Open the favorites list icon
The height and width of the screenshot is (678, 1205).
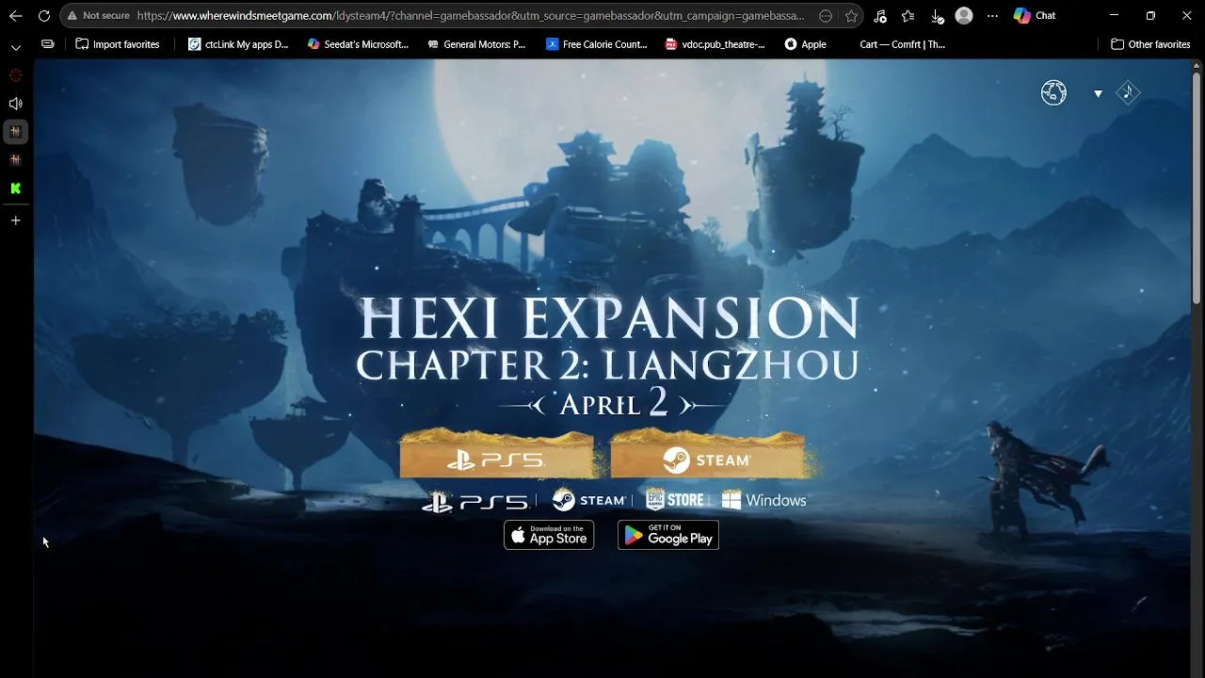click(908, 16)
